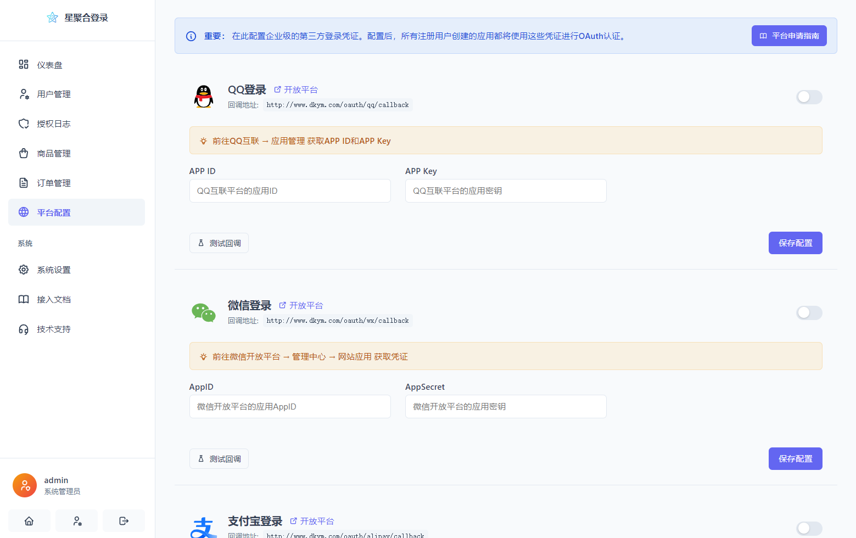Click the 系统设置 gear icon

tap(23, 270)
